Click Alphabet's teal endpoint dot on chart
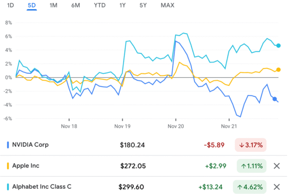 point(279,46)
